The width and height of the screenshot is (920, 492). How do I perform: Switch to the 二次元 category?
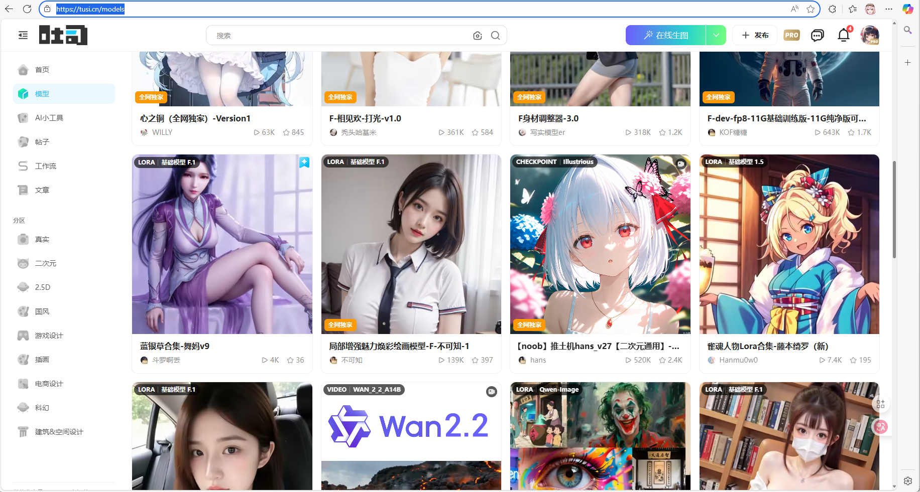46,263
